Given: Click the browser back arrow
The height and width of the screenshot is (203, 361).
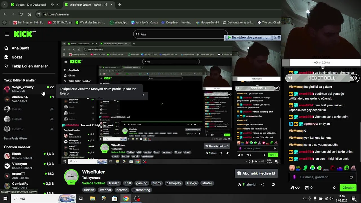Looking at the screenshot, I should 5,14.
